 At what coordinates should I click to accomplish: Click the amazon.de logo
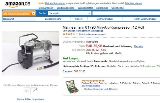click(x=18, y=4)
